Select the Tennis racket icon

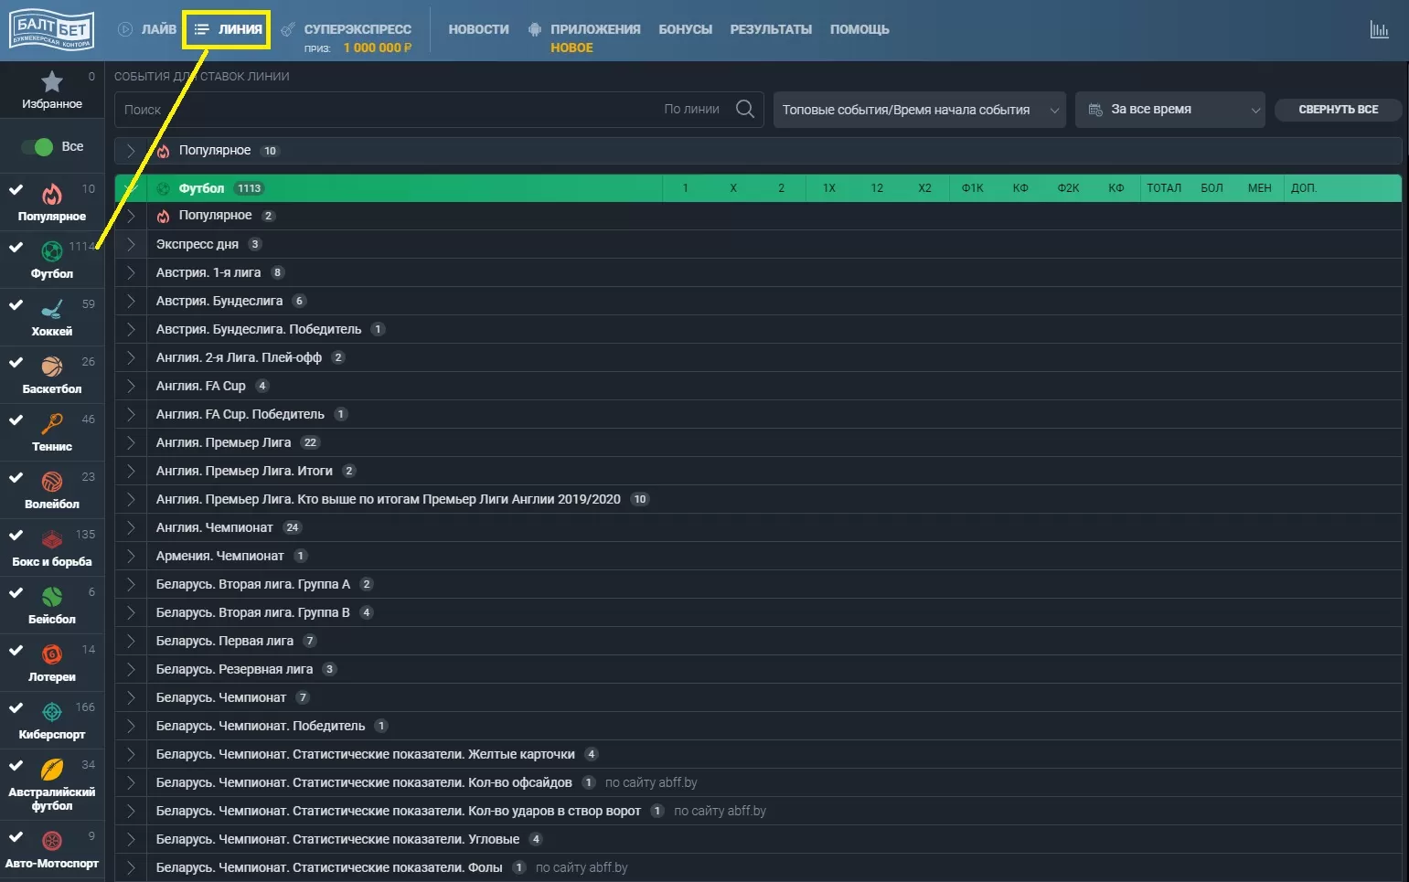pos(52,424)
